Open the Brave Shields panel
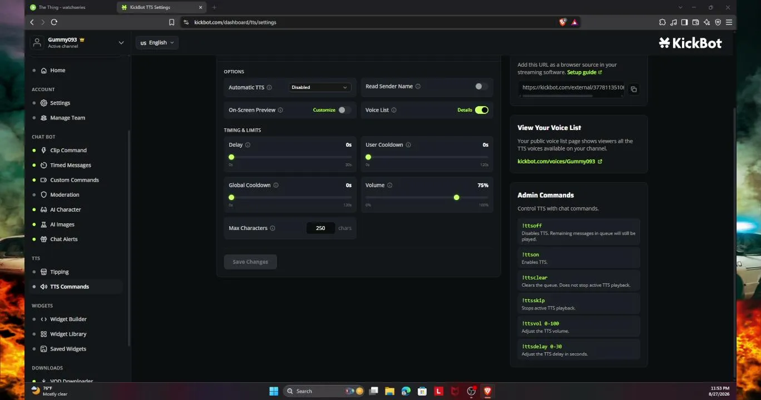Viewport: 761px width, 400px height. tap(562, 22)
